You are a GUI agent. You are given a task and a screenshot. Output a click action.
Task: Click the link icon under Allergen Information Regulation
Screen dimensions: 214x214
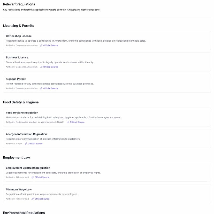coord(26,144)
